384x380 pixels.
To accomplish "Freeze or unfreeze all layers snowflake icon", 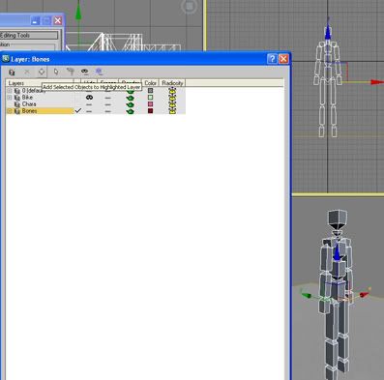I will pos(99,72).
